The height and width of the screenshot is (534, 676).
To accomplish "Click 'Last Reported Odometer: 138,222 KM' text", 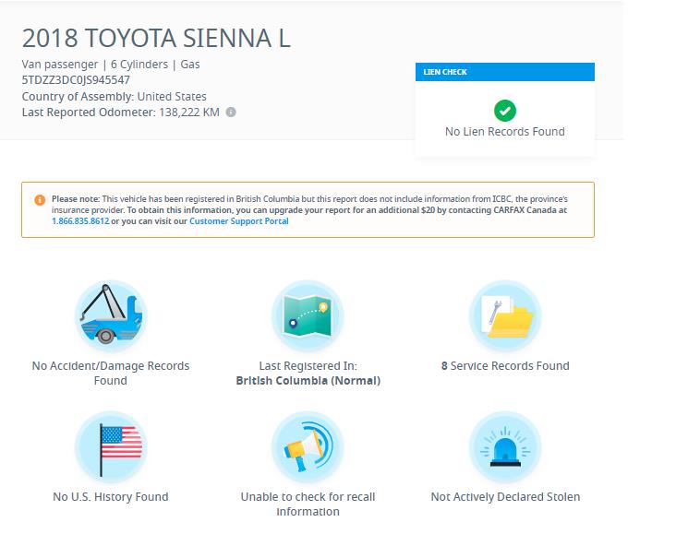I will [x=121, y=113].
